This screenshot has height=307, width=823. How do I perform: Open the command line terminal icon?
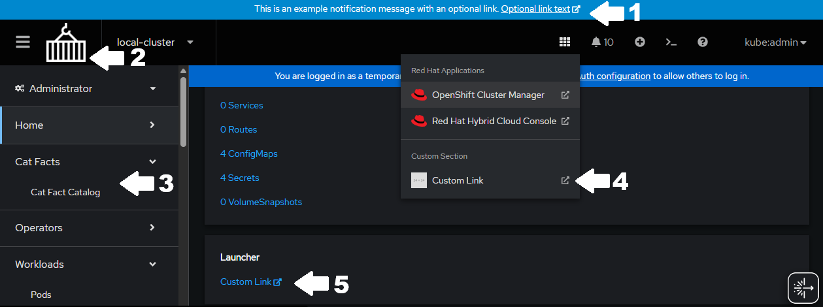[x=671, y=42]
